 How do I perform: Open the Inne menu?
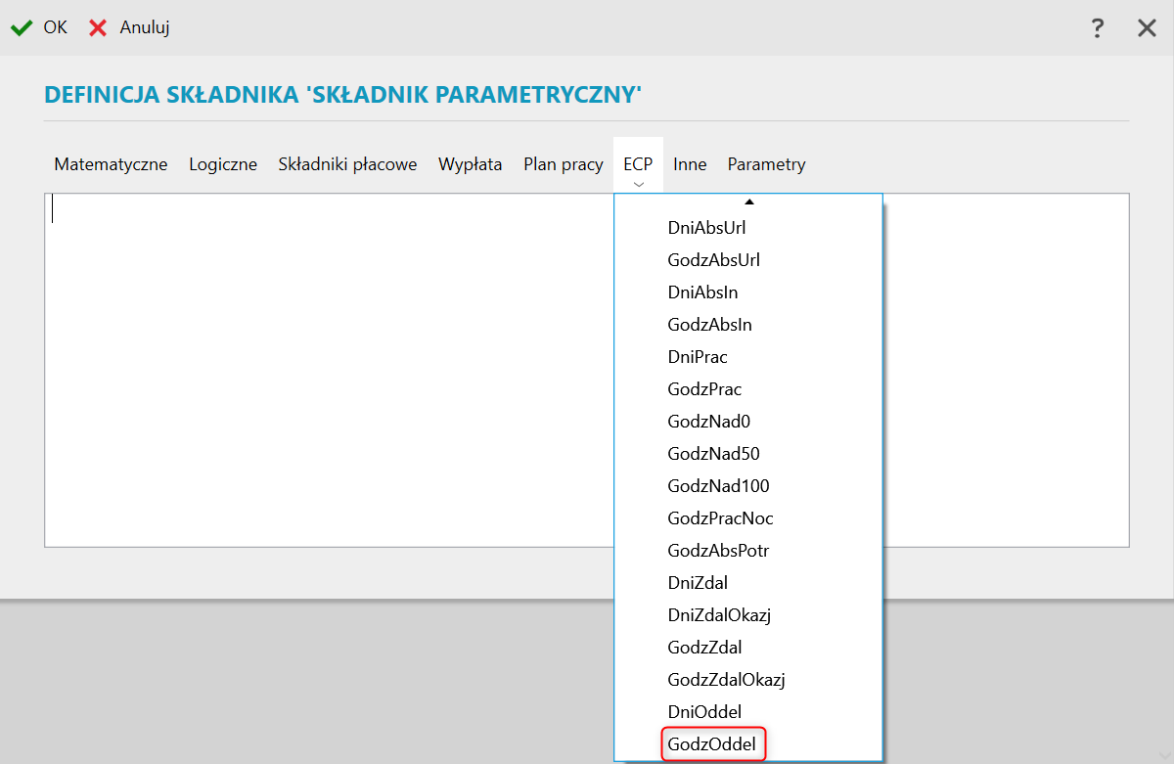[x=690, y=164]
